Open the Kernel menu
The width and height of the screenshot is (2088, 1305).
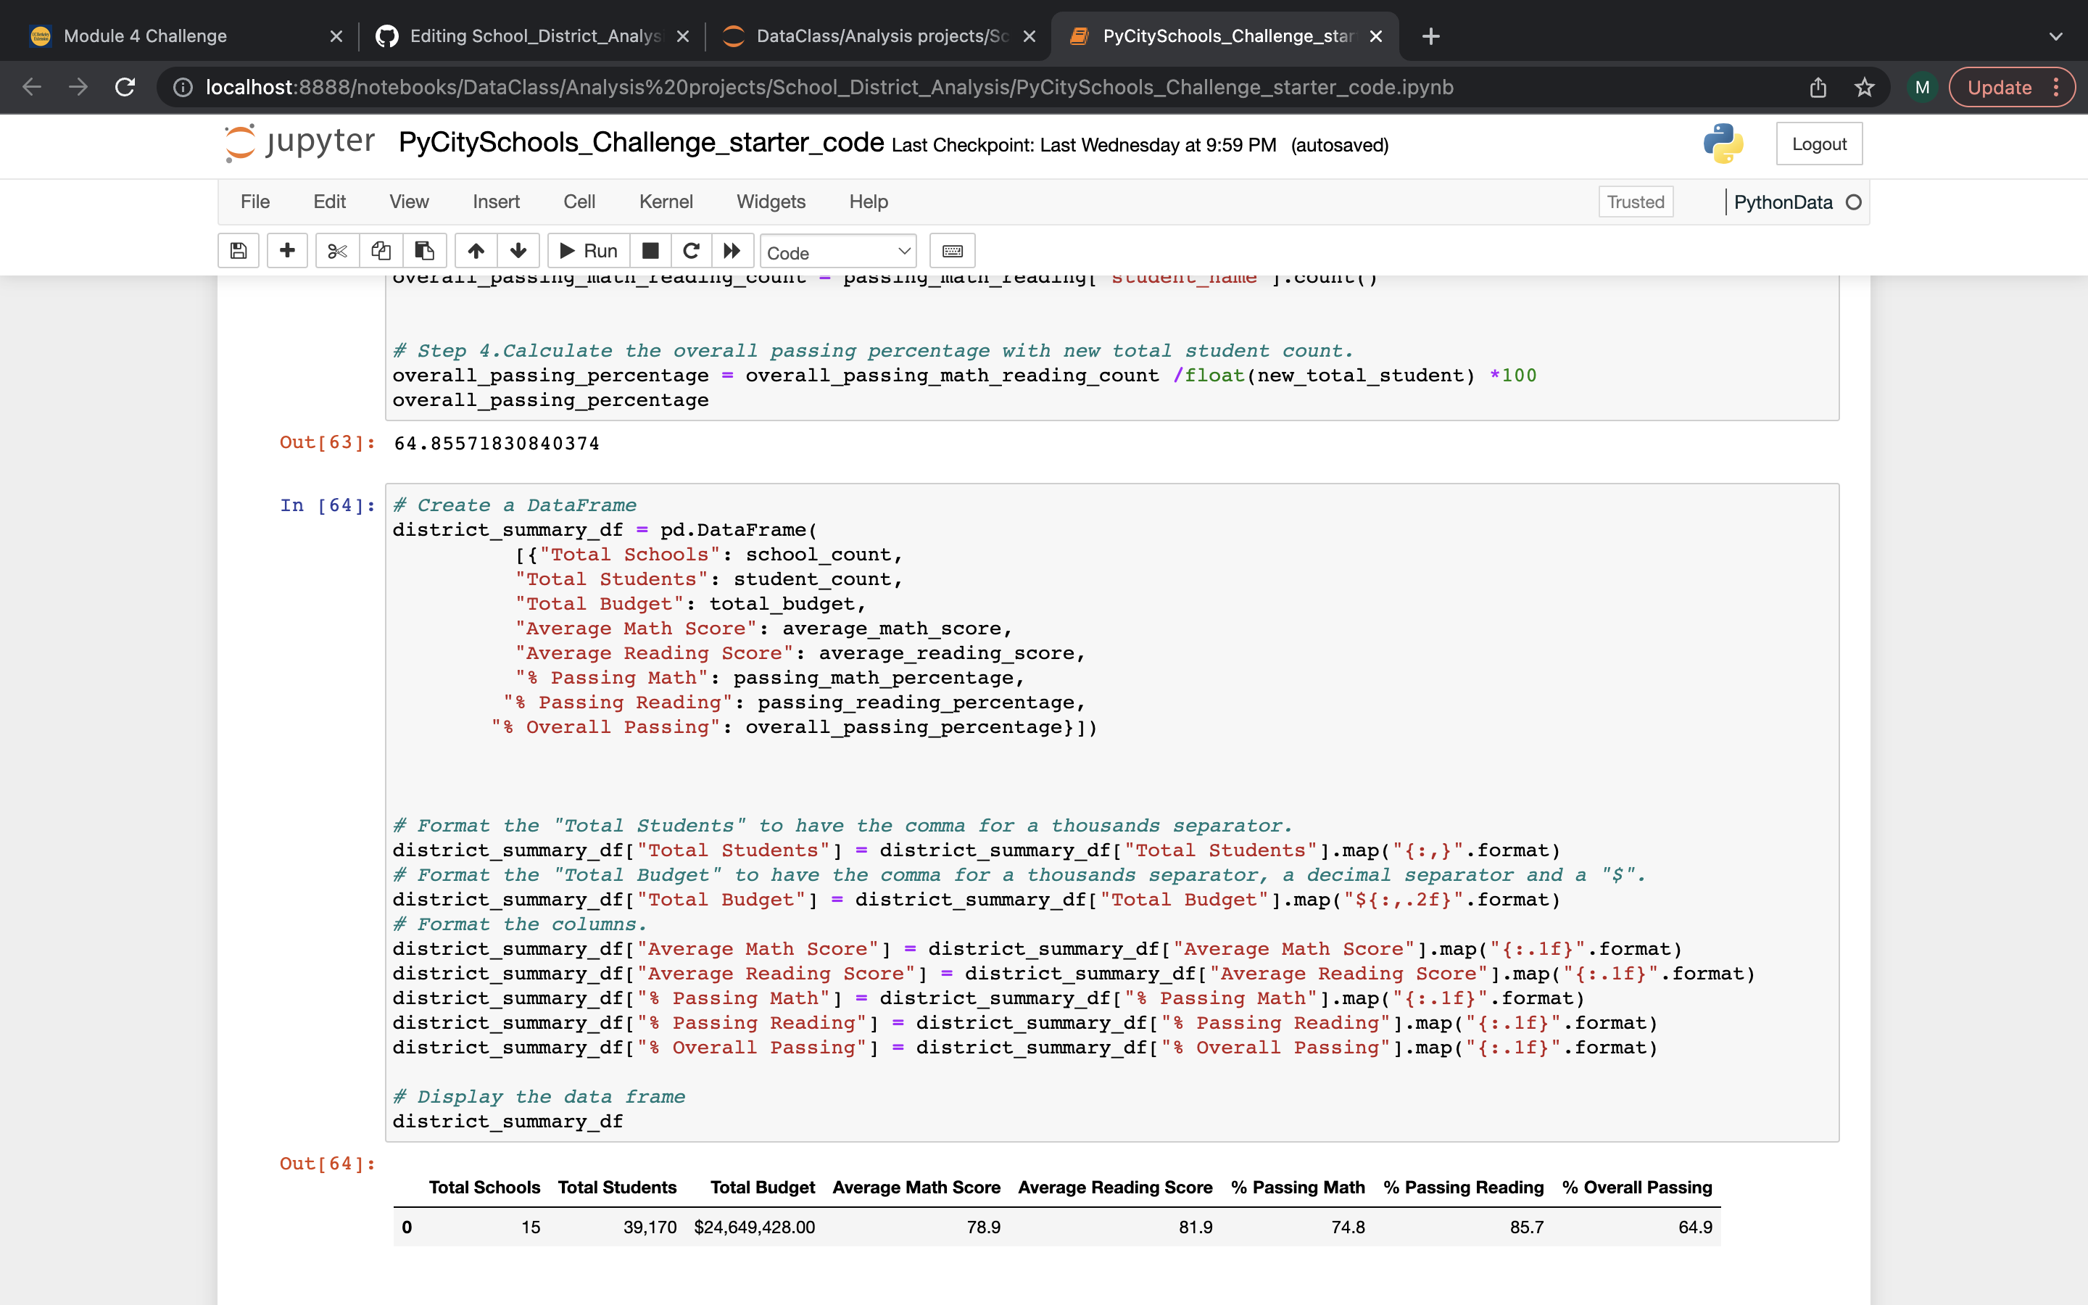point(666,201)
